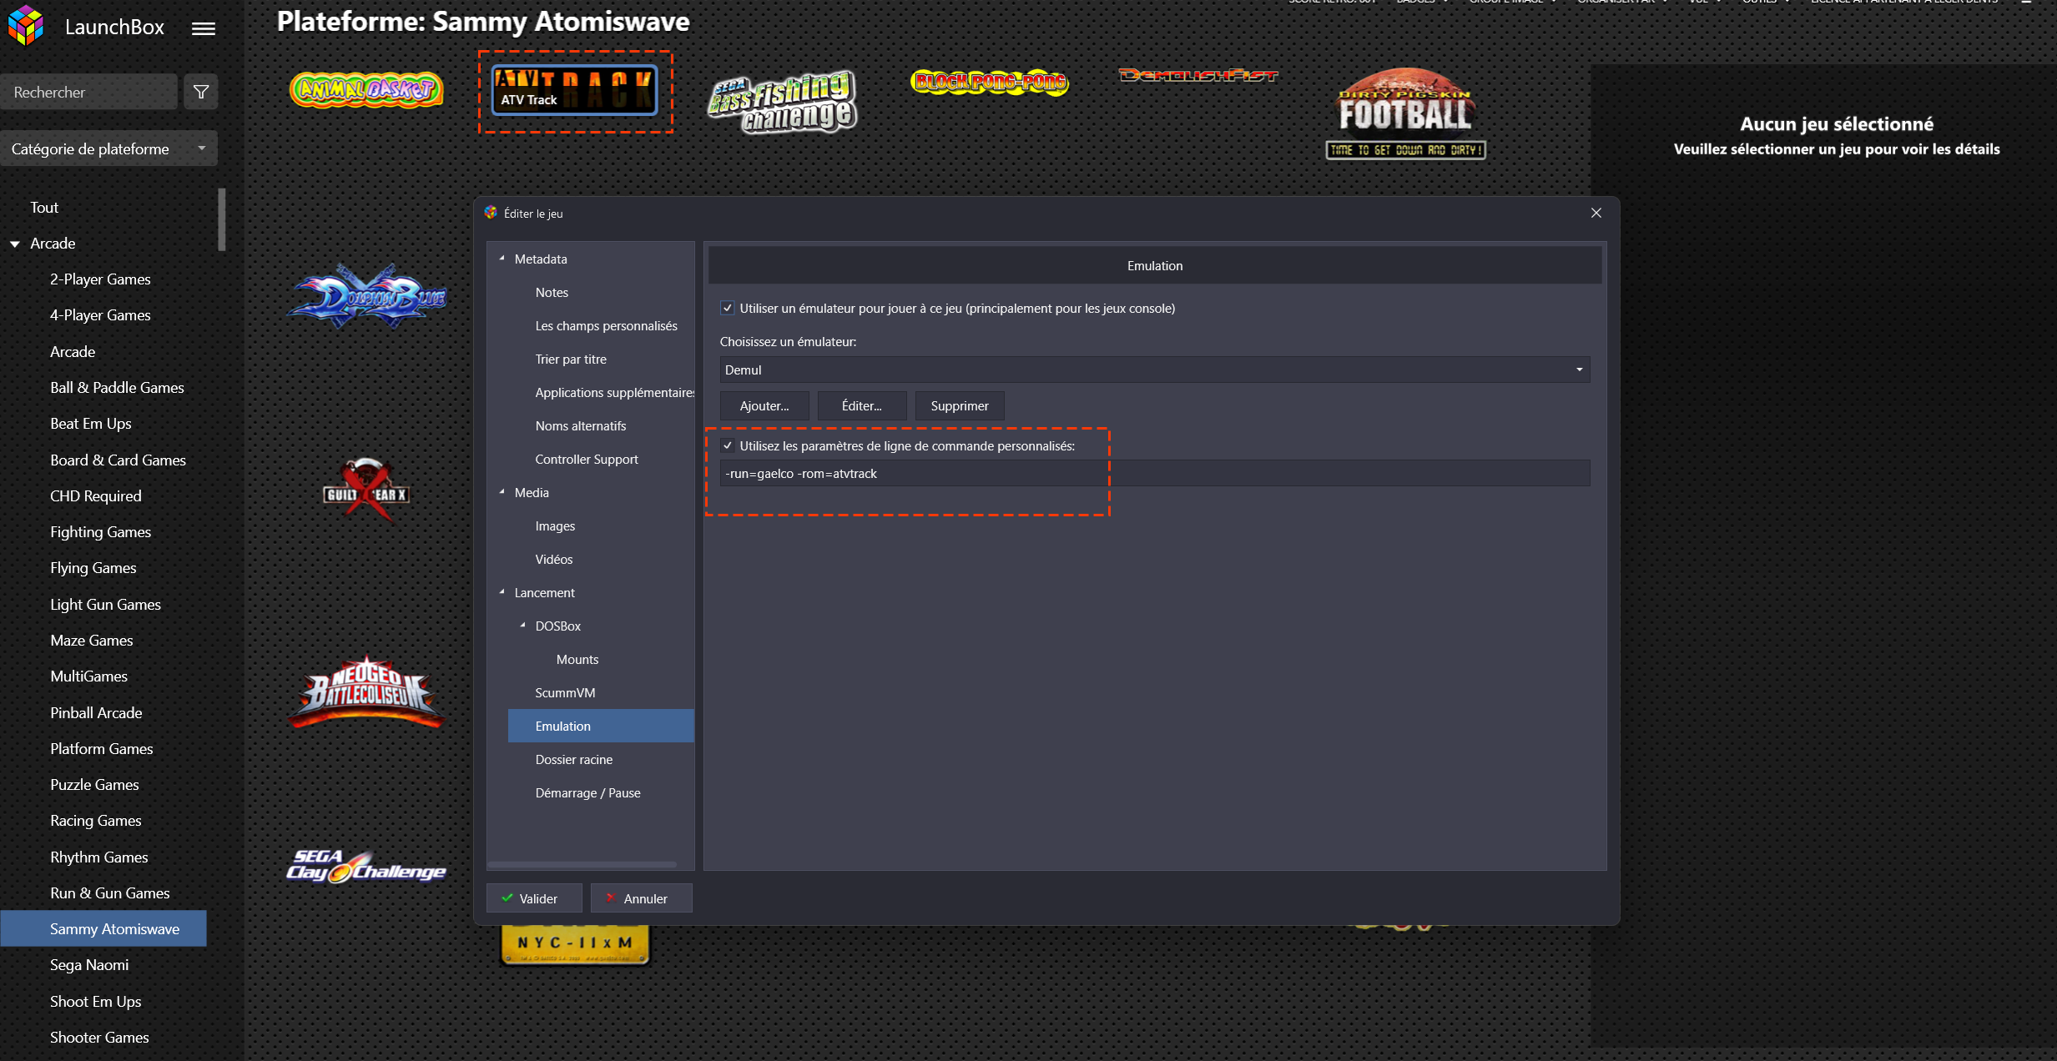Select the Animal Basket game logo
This screenshot has height=1061, width=2057.
366,89
